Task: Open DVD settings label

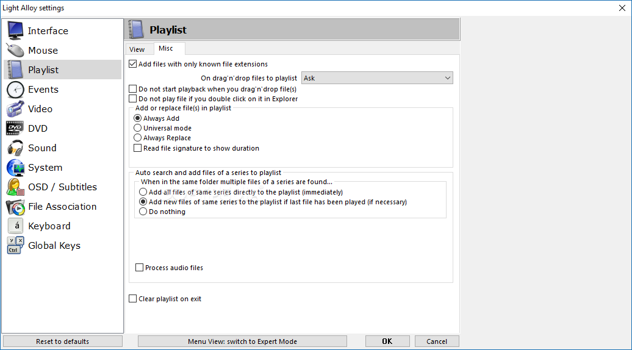Action: click(x=38, y=129)
